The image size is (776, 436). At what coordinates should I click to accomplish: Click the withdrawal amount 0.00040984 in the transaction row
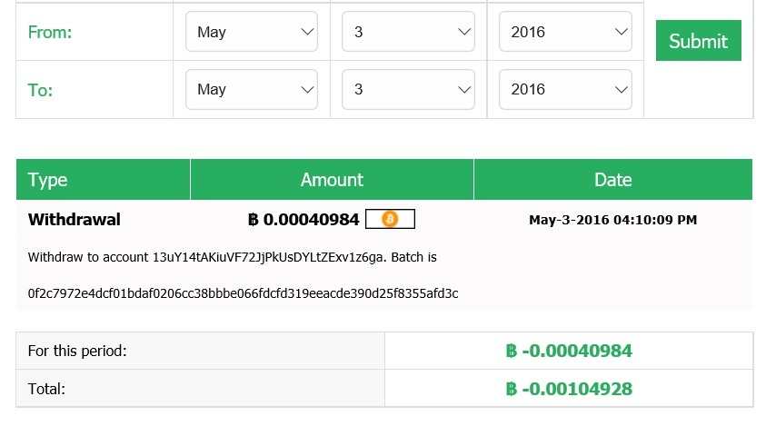303,220
